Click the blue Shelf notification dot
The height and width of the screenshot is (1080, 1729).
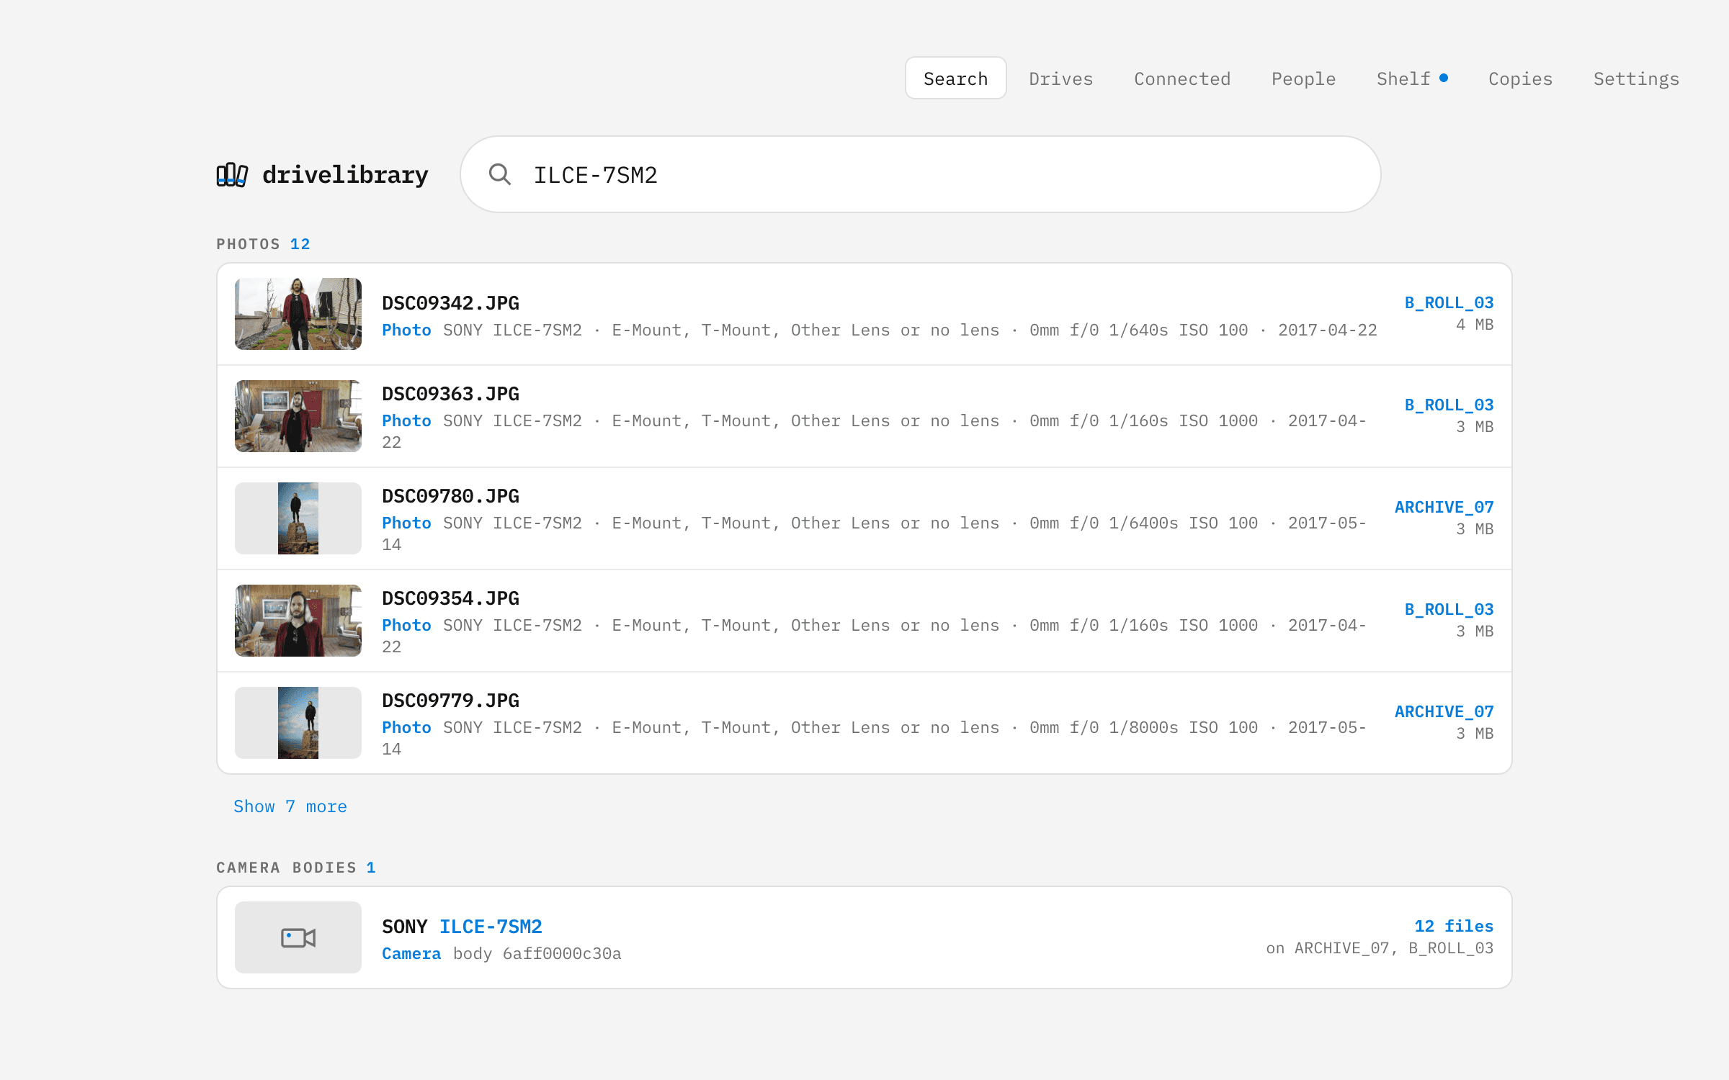pos(1444,78)
